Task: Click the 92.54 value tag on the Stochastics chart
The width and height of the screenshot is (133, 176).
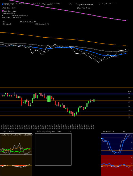Action: (129, 135)
